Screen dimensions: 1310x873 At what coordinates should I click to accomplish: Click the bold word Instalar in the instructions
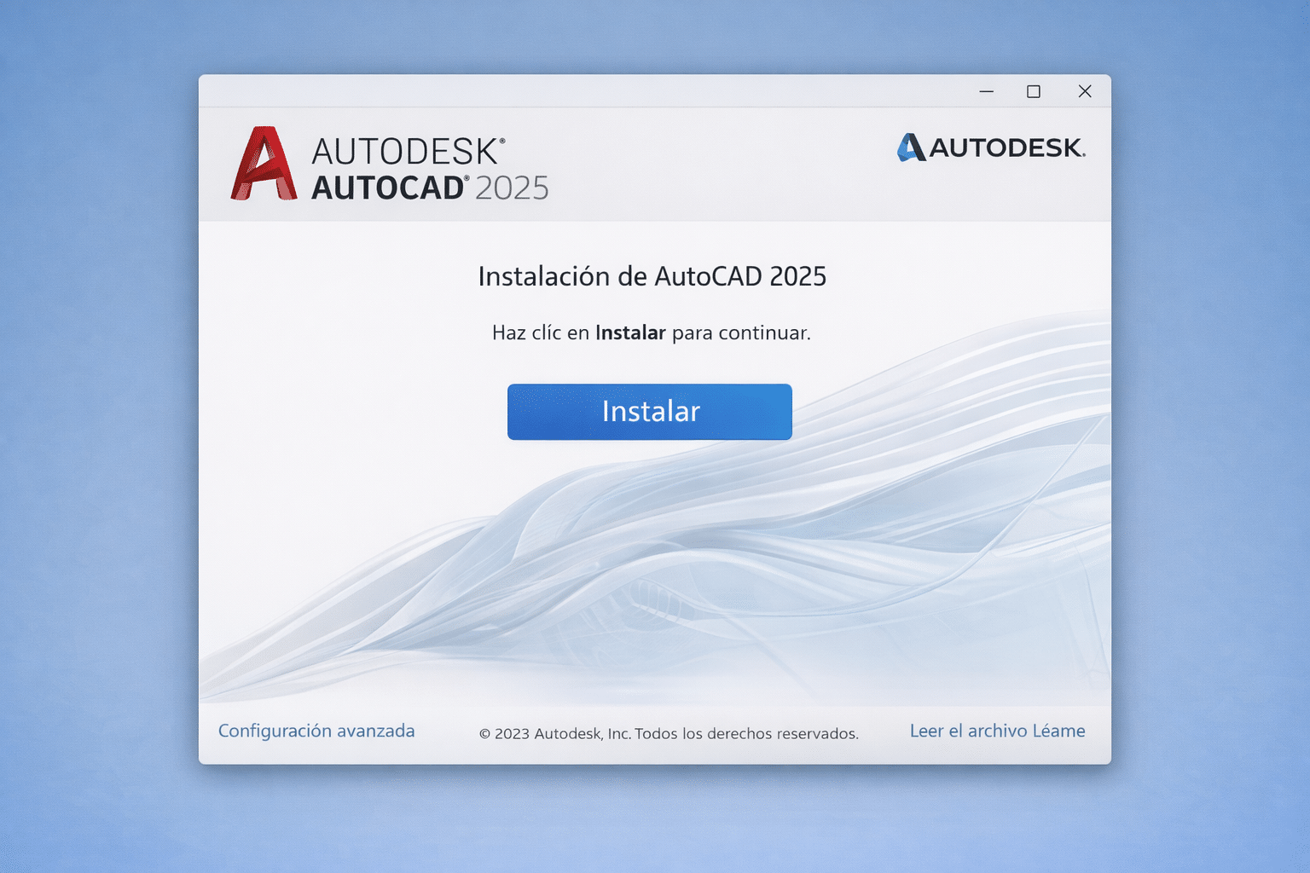point(630,332)
